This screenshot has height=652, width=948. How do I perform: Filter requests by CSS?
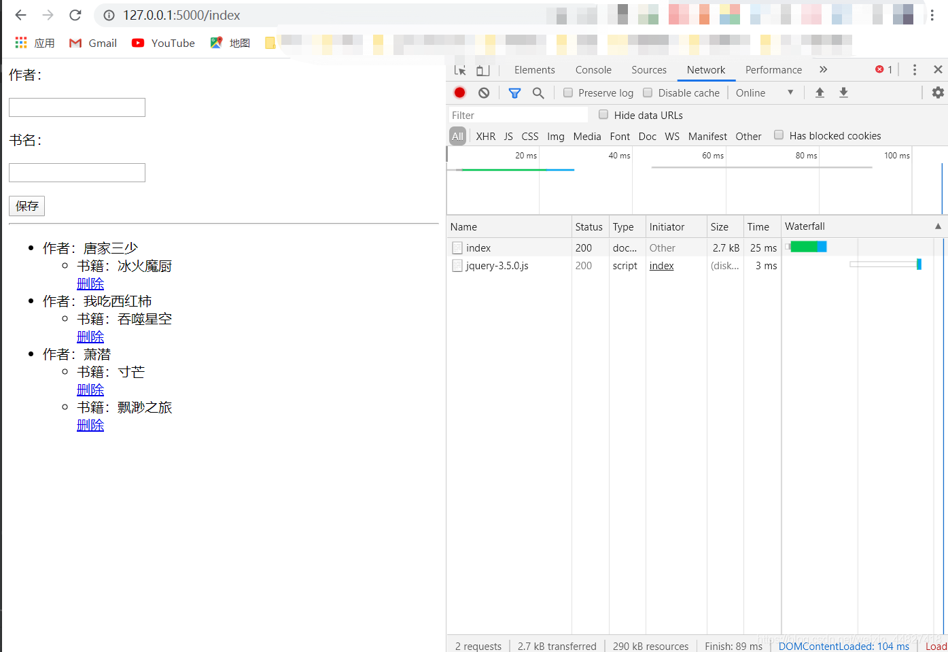click(x=530, y=136)
